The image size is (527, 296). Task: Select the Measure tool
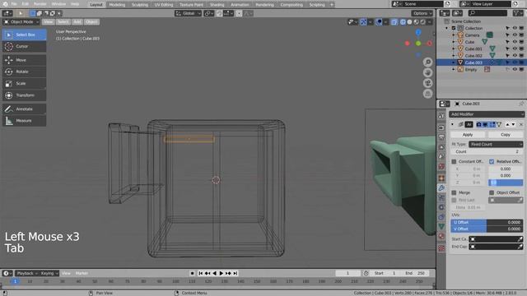24,121
